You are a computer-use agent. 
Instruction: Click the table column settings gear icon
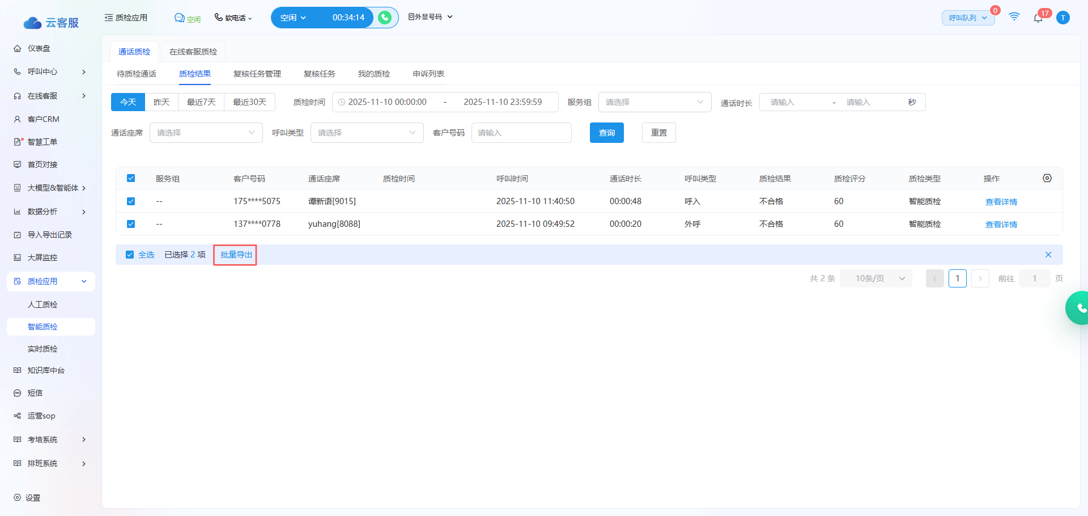click(1047, 178)
